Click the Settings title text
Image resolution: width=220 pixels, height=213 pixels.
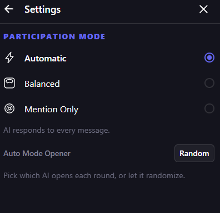(x=43, y=9)
